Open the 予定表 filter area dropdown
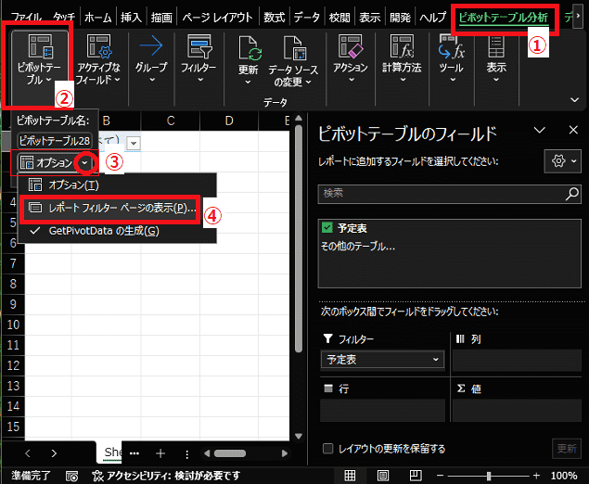Image resolution: width=589 pixels, height=484 pixels. pos(382,359)
